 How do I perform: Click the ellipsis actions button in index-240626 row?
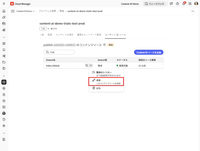click(x=91, y=65)
